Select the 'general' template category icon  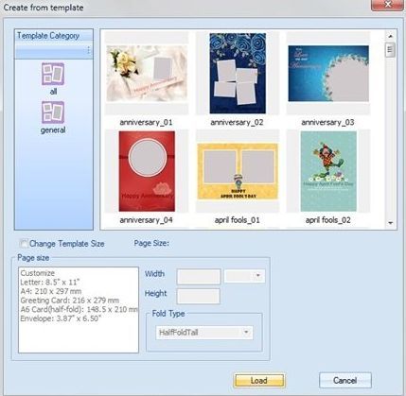click(x=53, y=112)
